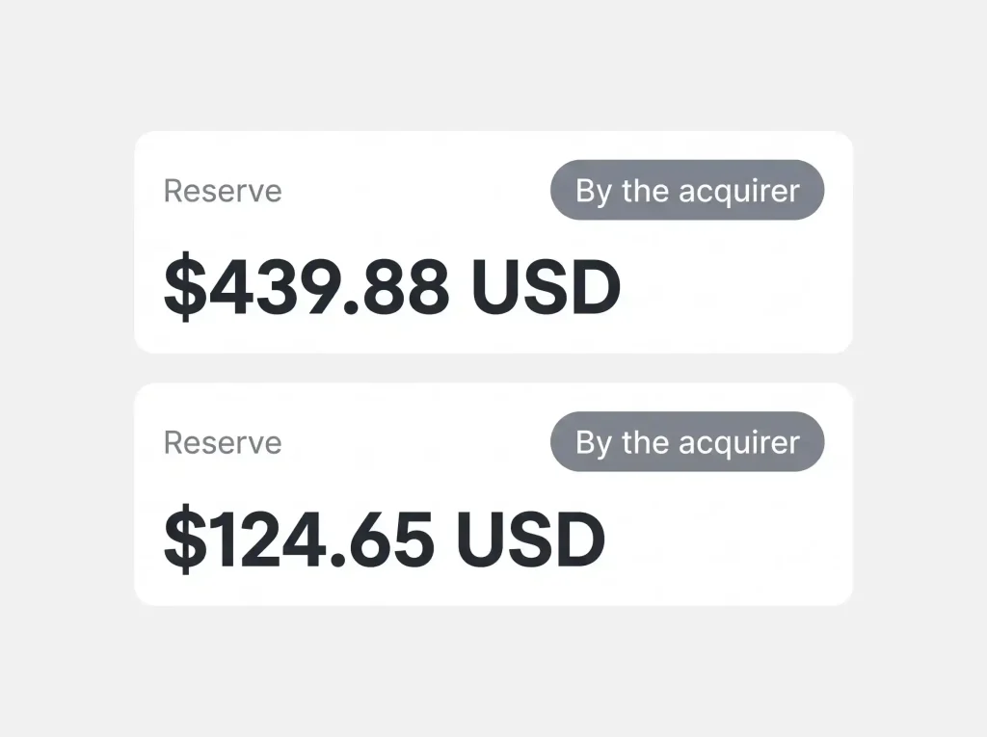This screenshot has height=737, width=987.
Task: Open the reserve card showing $439.88
Action: pos(493,243)
